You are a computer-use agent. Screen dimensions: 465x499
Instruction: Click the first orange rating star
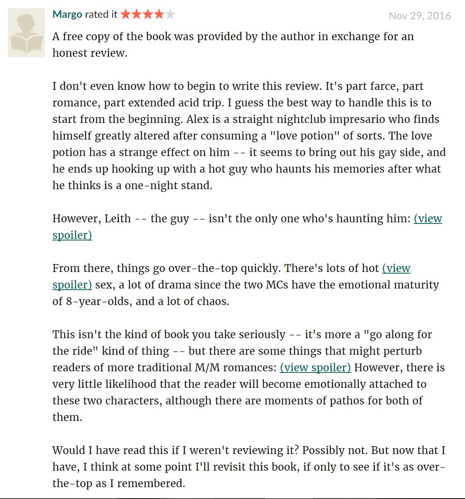[126, 15]
